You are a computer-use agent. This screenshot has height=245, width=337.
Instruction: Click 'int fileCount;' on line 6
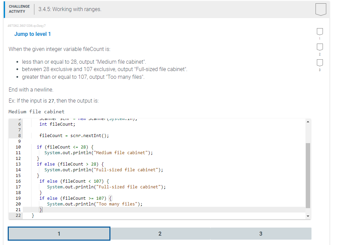click(x=57, y=124)
